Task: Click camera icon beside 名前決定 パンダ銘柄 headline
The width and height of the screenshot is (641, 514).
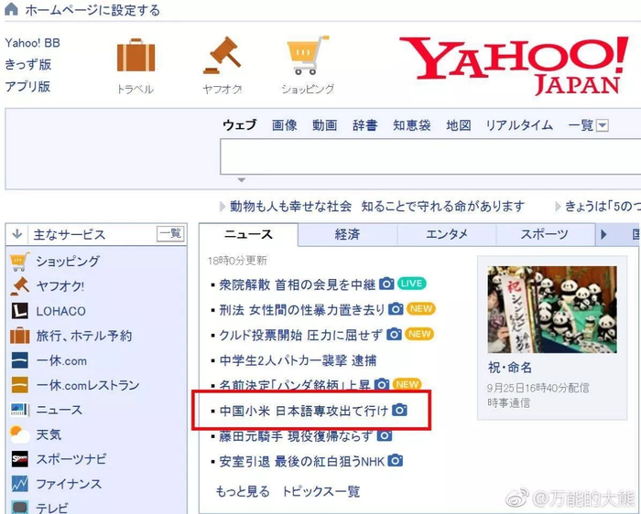Action: tap(382, 384)
